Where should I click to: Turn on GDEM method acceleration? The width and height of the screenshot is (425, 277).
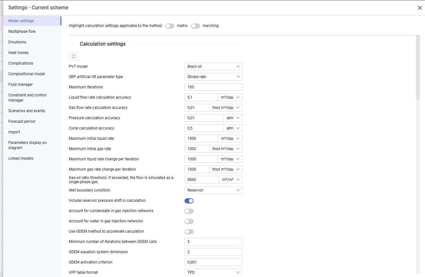(189, 232)
